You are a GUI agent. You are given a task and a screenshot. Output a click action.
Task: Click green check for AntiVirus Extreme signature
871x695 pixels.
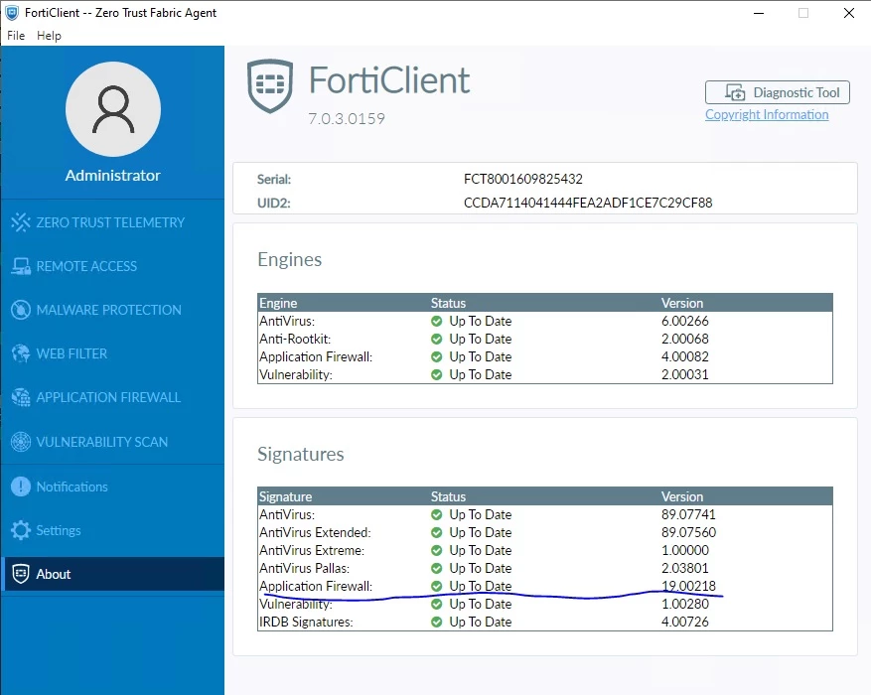(x=437, y=550)
